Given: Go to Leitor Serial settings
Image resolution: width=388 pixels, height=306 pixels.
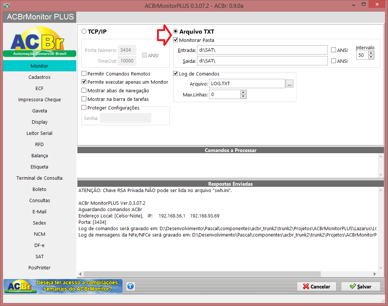Looking at the screenshot, I should point(40,133).
